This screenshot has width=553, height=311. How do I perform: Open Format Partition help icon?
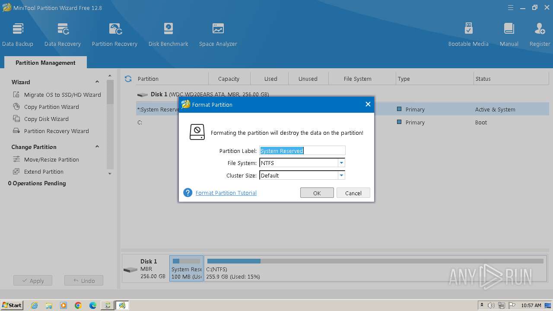pyautogui.click(x=188, y=193)
